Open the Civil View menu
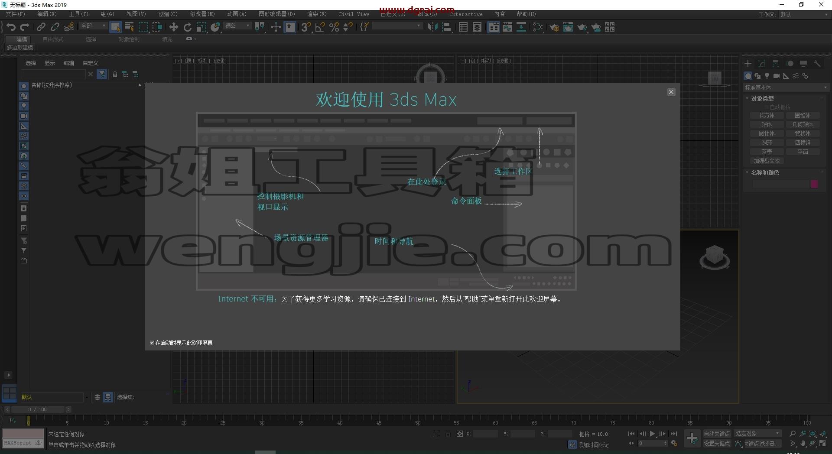The width and height of the screenshot is (832, 454). point(354,14)
